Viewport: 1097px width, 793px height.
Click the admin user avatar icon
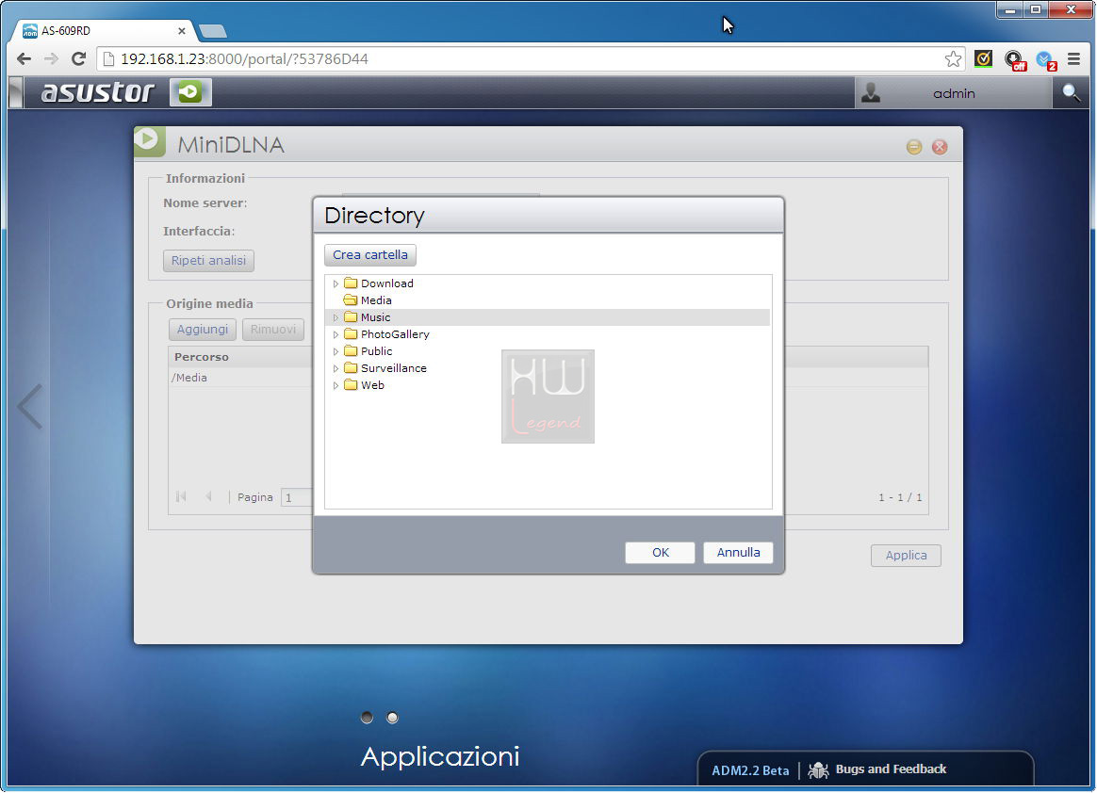[x=870, y=92]
